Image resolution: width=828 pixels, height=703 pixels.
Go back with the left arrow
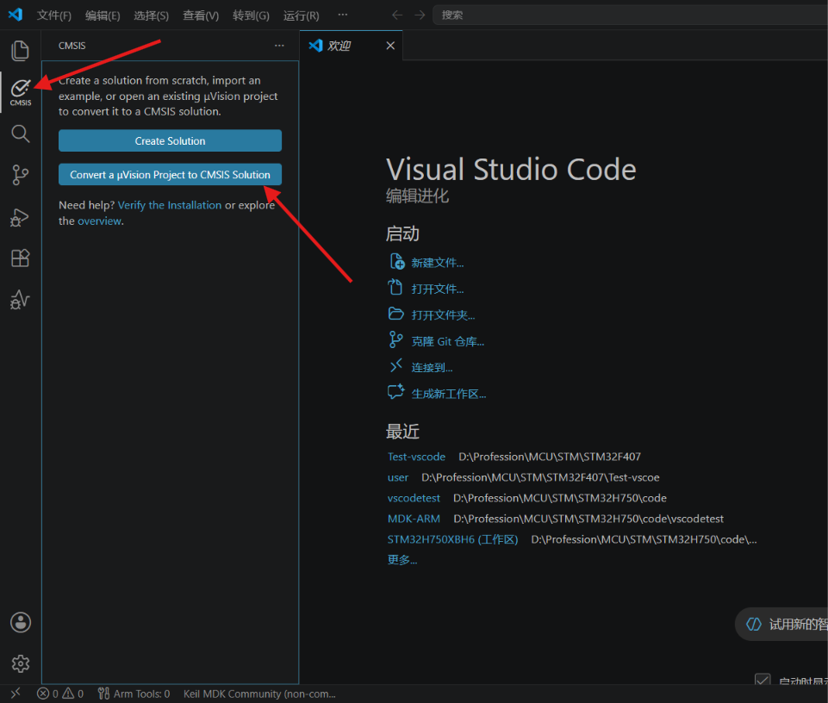click(x=397, y=15)
